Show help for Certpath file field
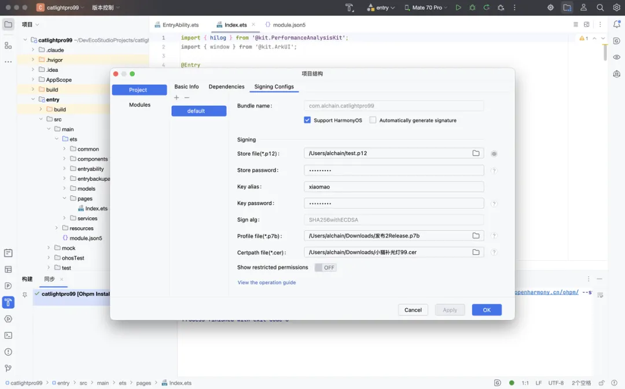 pyautogui.click(x=494, y=253)
